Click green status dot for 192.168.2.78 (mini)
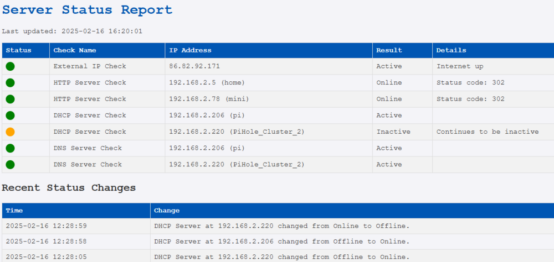 click(x=10, y=99)
